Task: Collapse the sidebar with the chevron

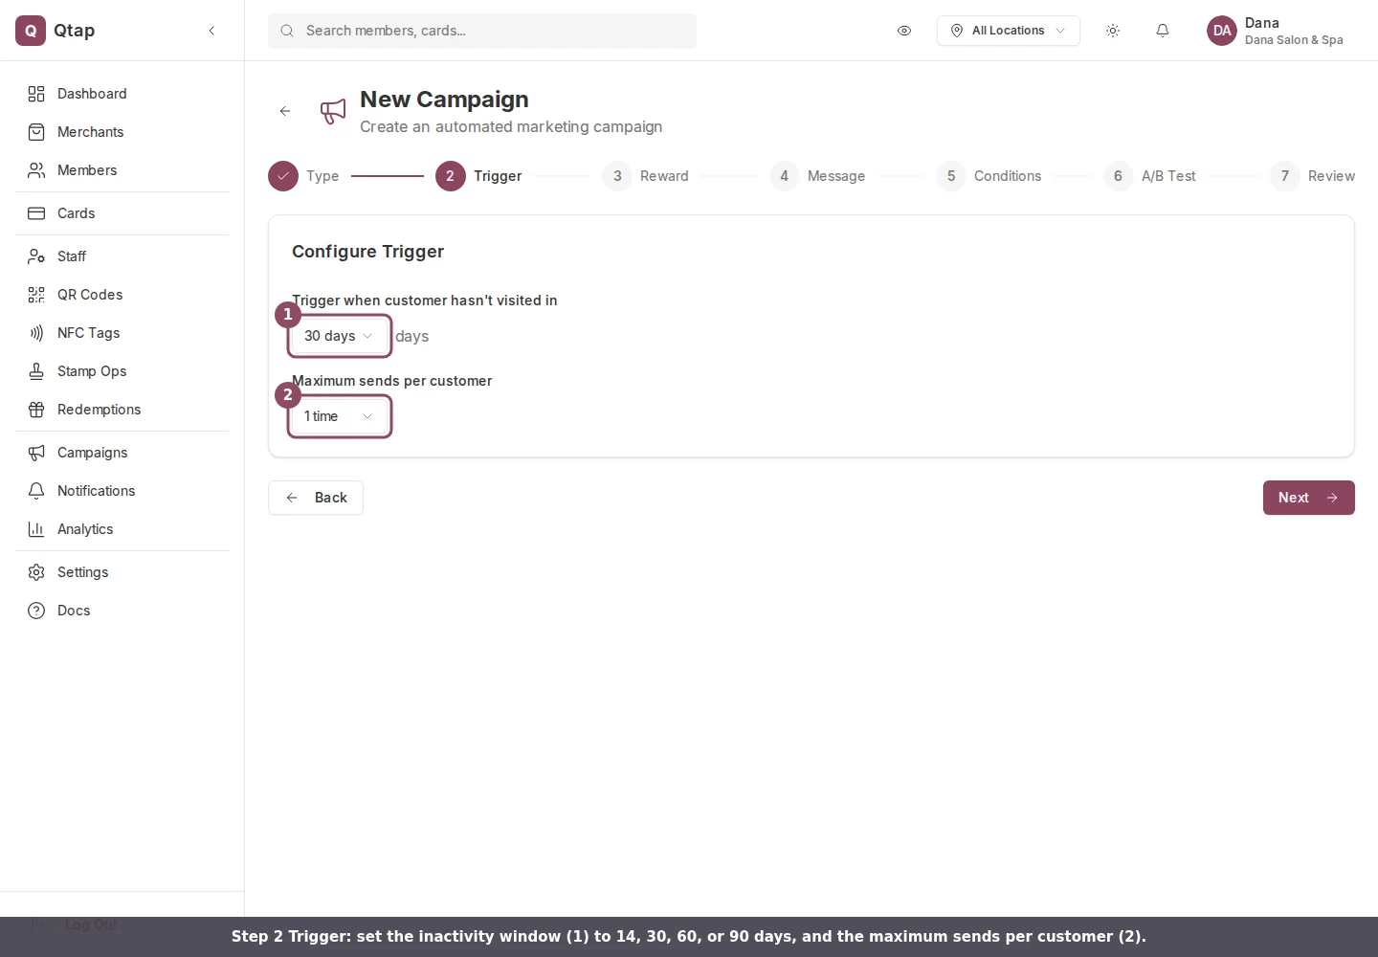Action: (211, 31)
